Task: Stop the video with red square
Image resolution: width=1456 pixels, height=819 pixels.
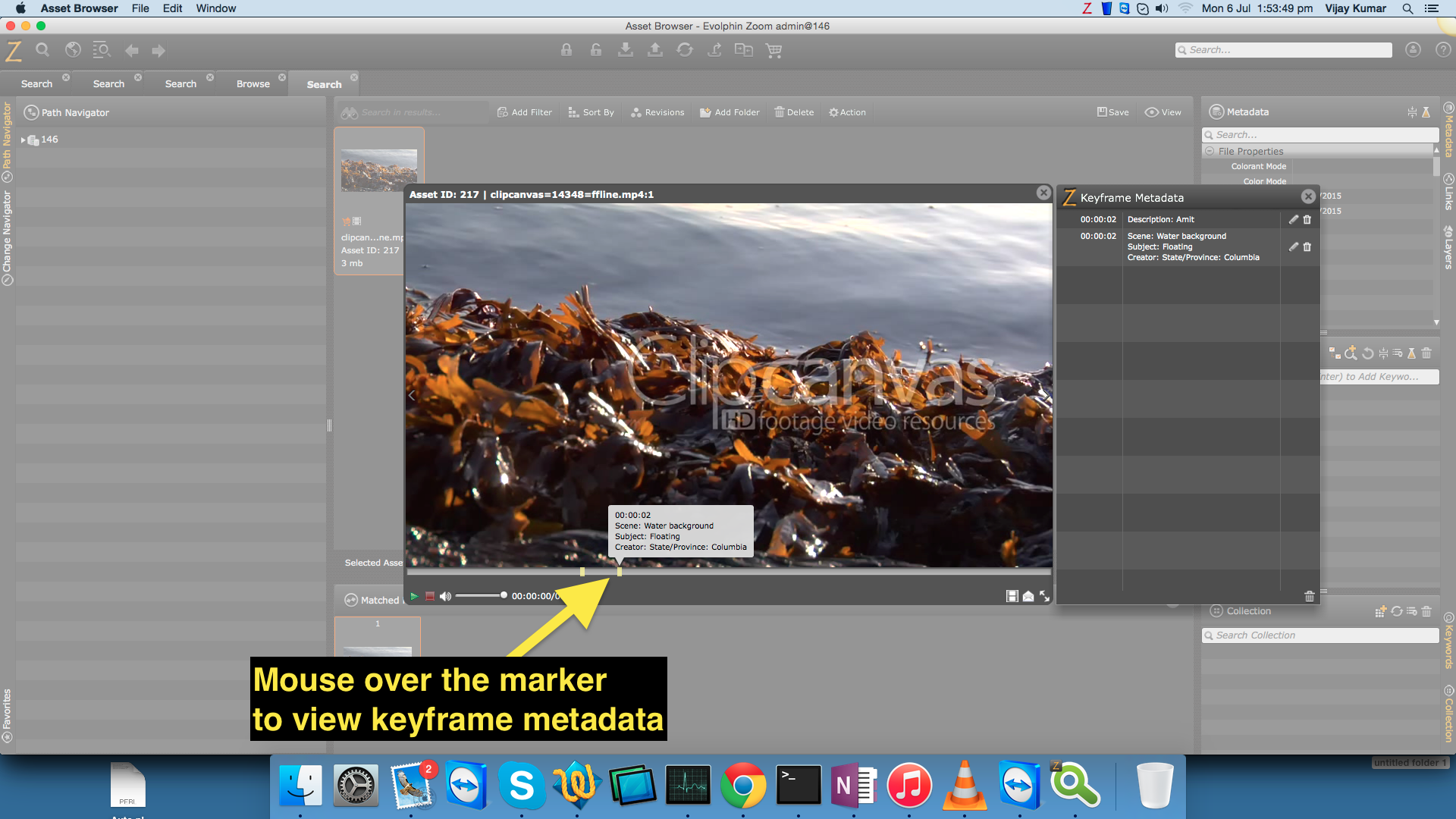Action: [430, 597]
